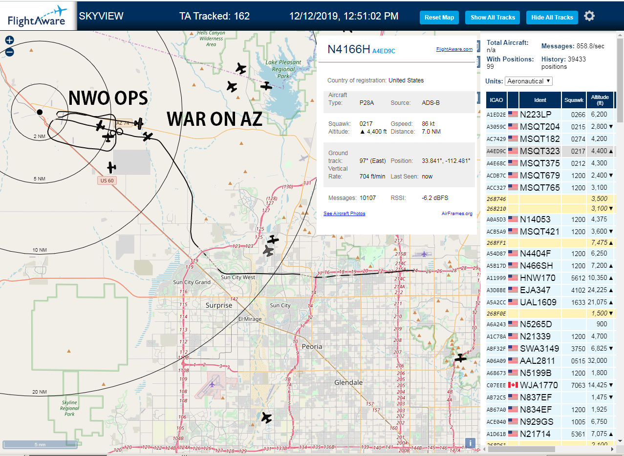Click purple airport icon near exit 215B
The image size is (624, 456).
click(x=424, y=254)
